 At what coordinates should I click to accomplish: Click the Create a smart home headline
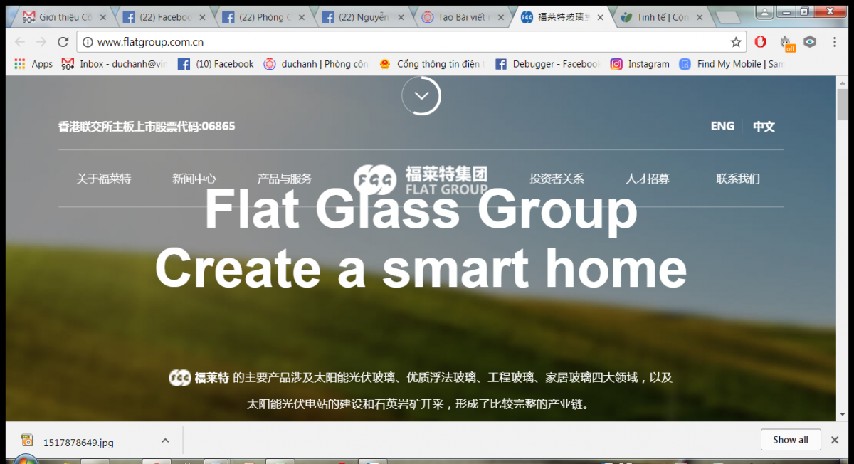[421, 269]
